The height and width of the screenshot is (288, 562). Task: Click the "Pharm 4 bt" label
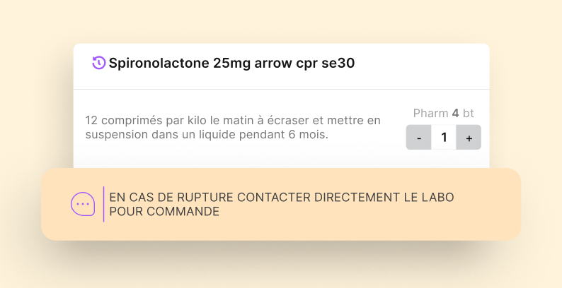(x=443, y=113)
